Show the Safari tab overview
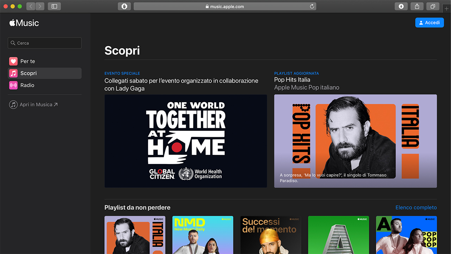Screen dimensions: 451x254 pos(433,6)
